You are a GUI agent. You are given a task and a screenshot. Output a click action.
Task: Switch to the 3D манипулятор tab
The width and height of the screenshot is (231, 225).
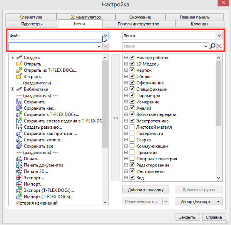click(x=86, y=17)
